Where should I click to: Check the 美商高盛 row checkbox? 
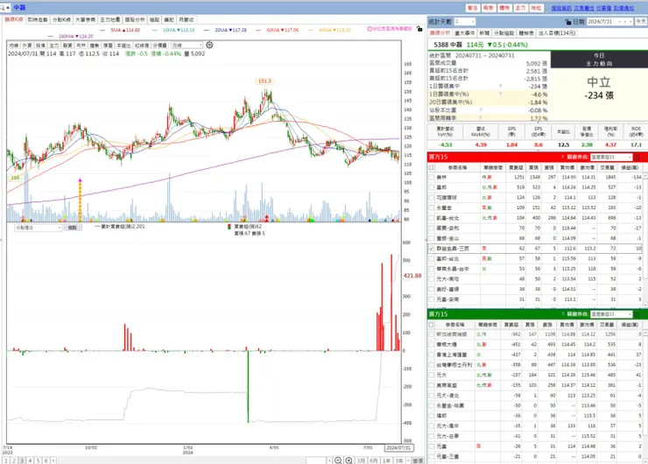click(x=432, y=385)
